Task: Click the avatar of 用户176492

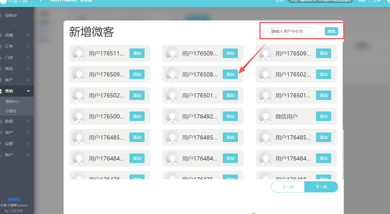Action: click(172, 116)
